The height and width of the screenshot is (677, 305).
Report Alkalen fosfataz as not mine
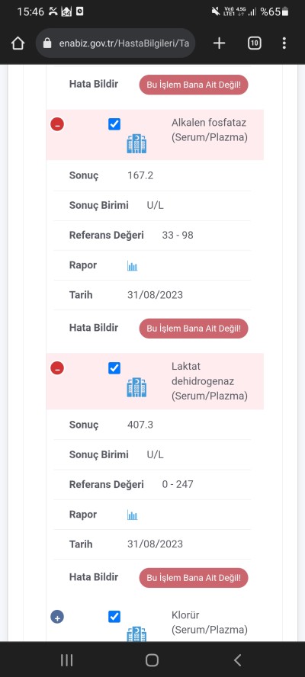tap(194, 329)
